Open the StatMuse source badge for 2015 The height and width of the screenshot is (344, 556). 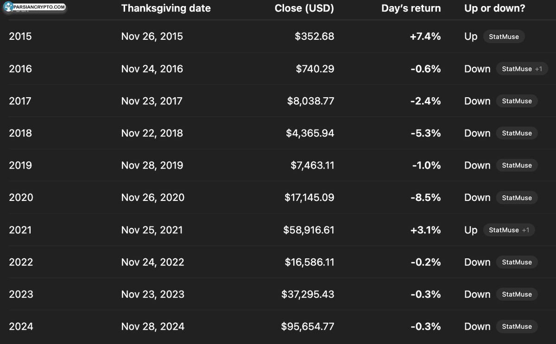(x=504, y=37)
